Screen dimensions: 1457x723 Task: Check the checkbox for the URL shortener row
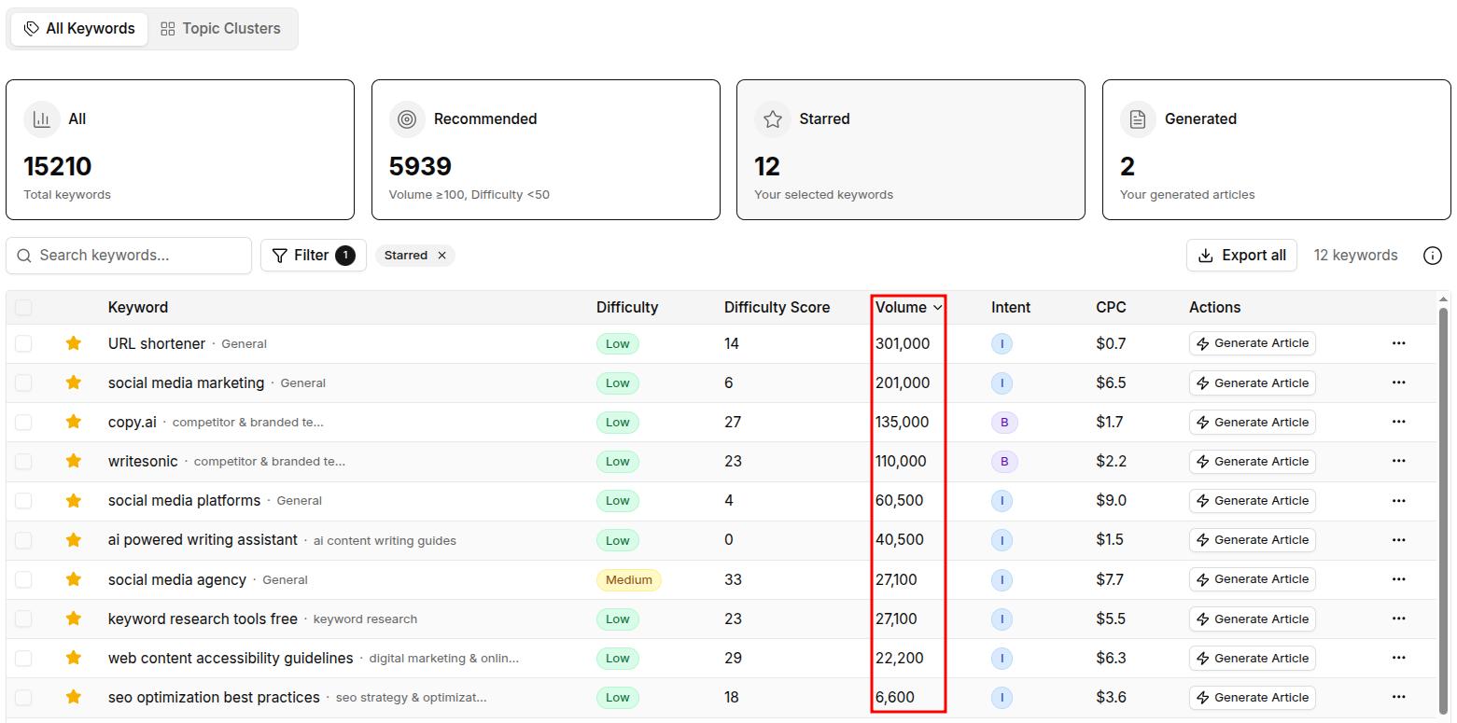[x=23, y=343]
